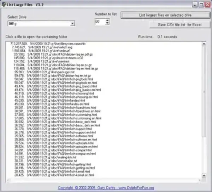
Task: Open the DelphiForFun.org copyright link
Action: tap(106, 188)
